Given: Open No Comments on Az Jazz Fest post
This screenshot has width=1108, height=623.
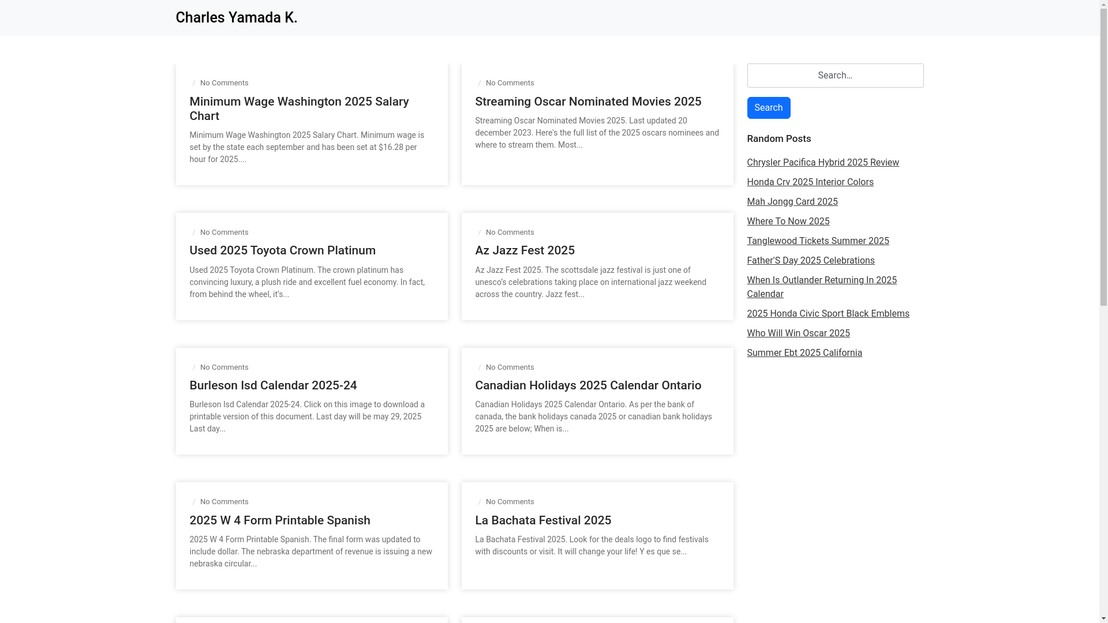Looking at the screenshot, I should 510,232.
